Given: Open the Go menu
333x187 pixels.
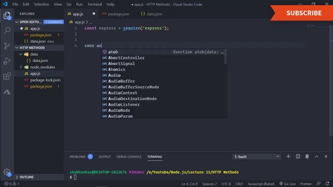Looking at the screenshot, I should [69, 4].
